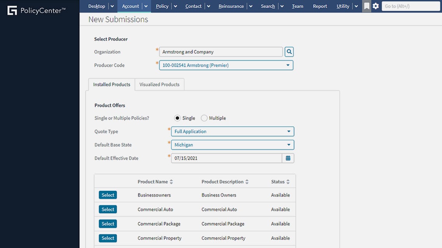Sort the table by Status

point(278,181)
